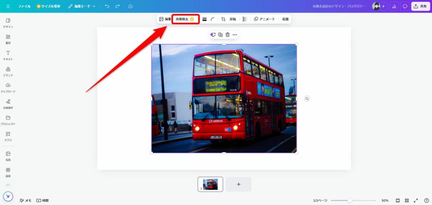Viewport: 432px width, 205px height.
Task: Open the transparency checkerboard icon
Action: (x=245, y=19)
